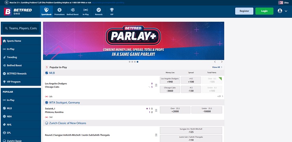Open the MLB league heading
This screenshot has width=292, height=142.
(52, 73)
